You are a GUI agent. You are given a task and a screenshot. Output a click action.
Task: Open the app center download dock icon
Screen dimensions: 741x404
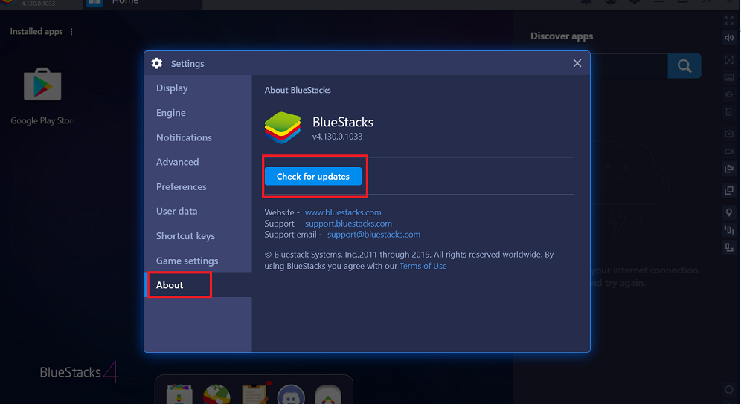point(179,394)
